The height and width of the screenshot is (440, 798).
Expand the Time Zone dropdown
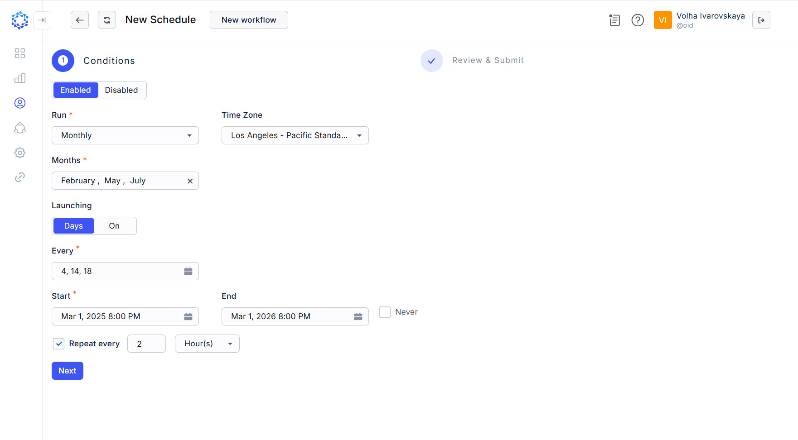[x=295, y=135]
